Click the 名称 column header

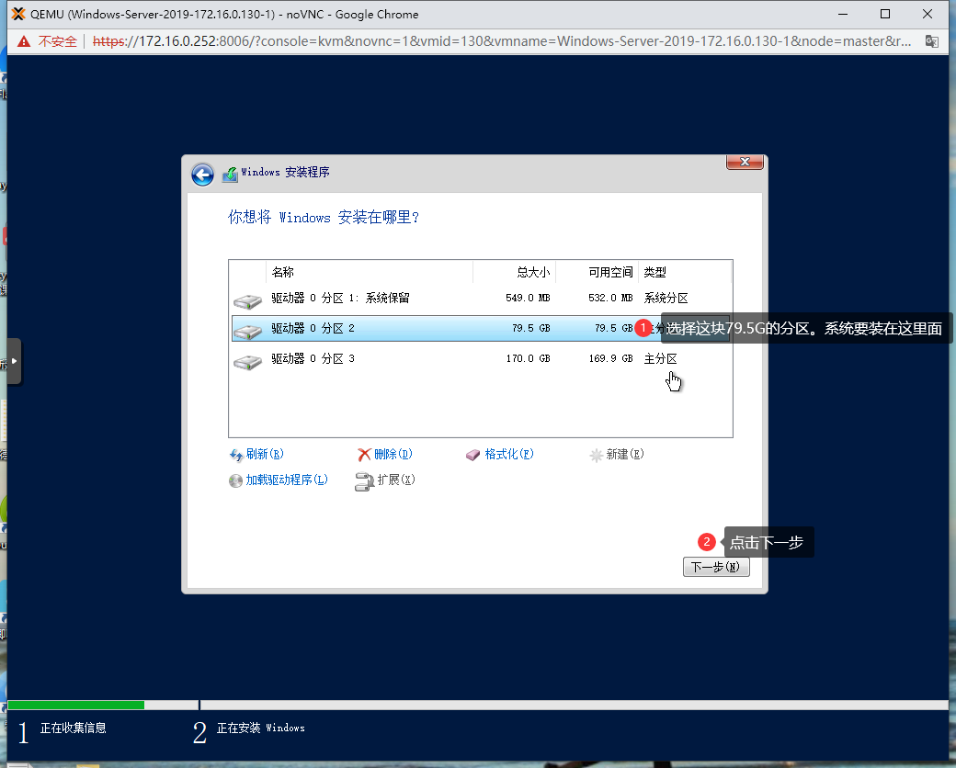(x=370, y=272)
